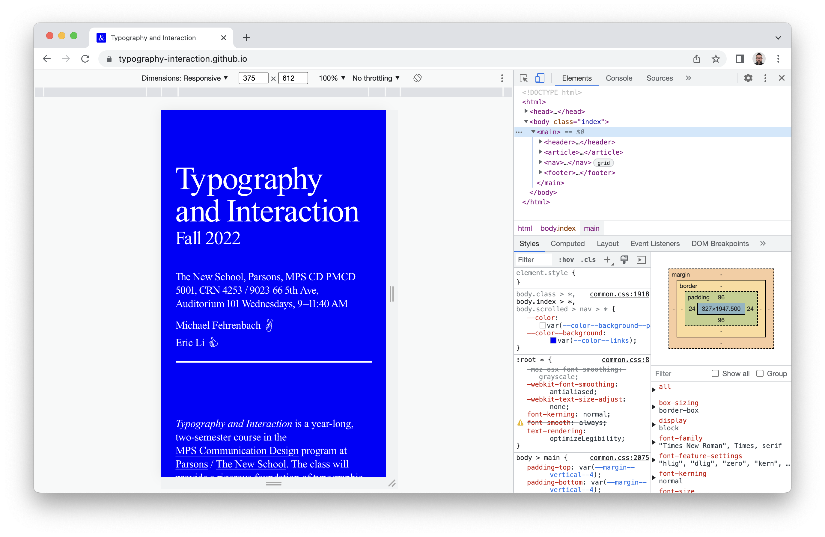
Task: Enable the Show all checkbox
Action: (715, 373)
